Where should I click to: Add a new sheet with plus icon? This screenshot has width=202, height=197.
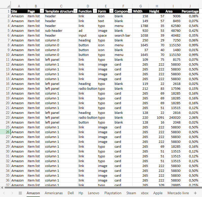pyautogui.click(x=195, y=193)
